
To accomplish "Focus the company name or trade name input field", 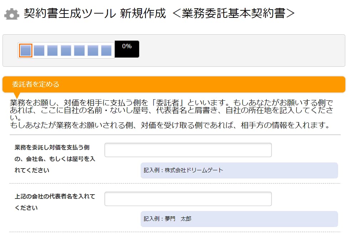I will click(x=188, y=150).
